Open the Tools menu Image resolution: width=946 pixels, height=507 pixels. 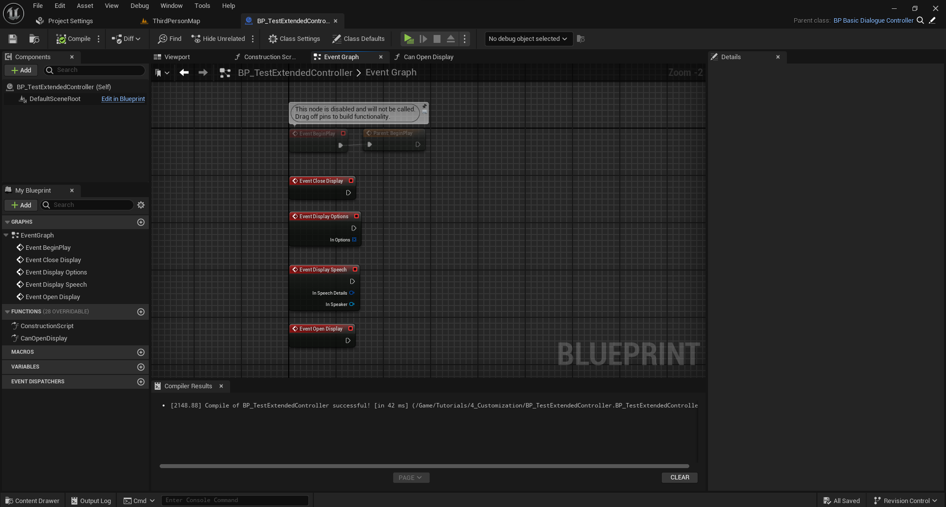pyautogui.click(x=202, y=6)
